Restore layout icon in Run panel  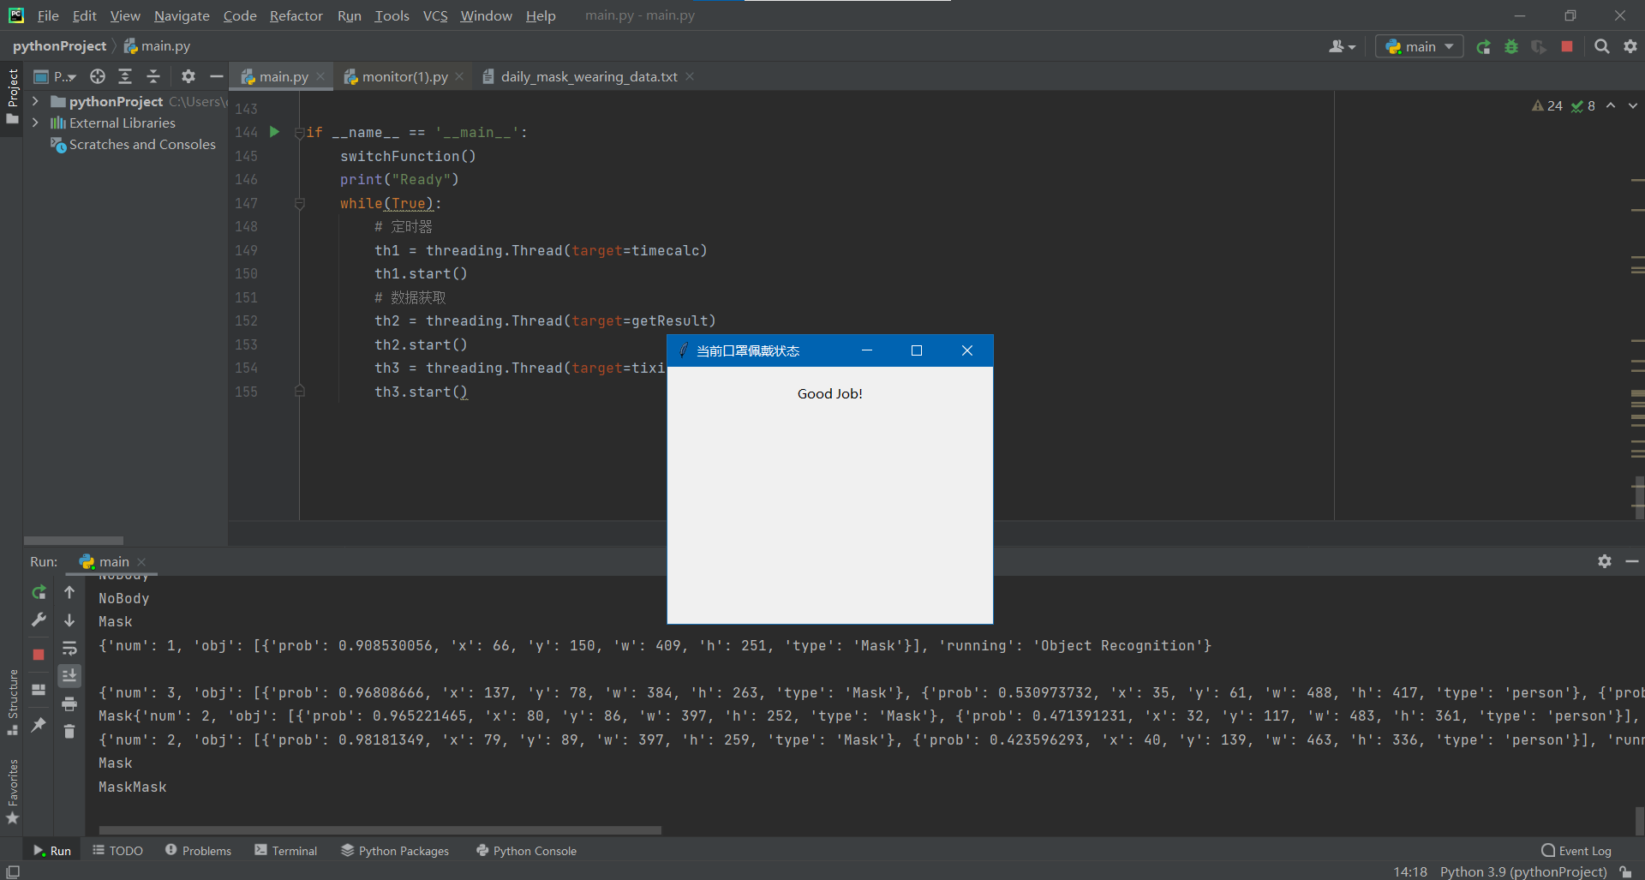tap(39, 689)
